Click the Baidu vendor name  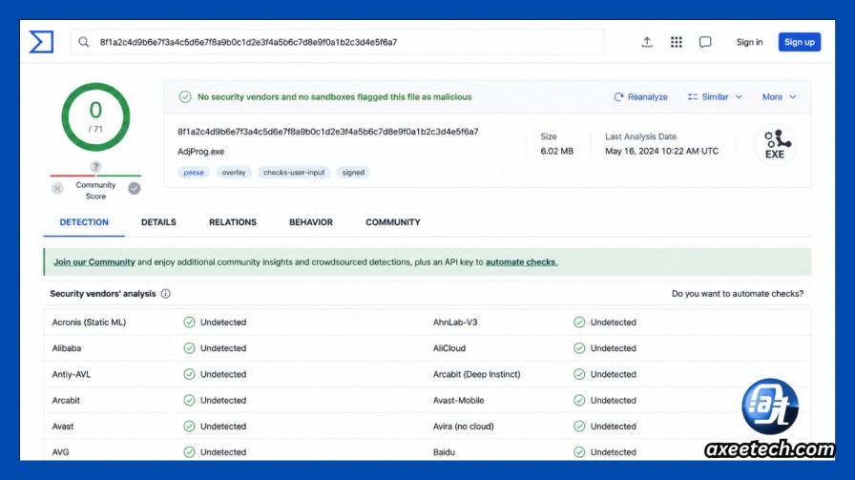pos(444,452)
